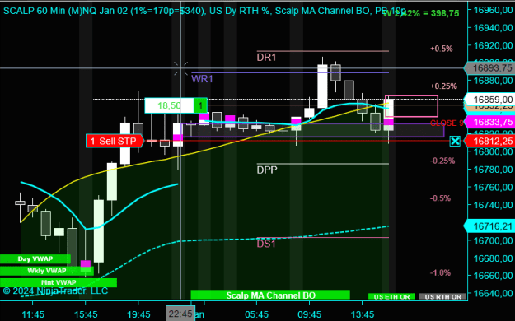515x321 pixels.
Task: Click the 15:45 time axis label
Action: pyautogui.click(x=86, y=314)
